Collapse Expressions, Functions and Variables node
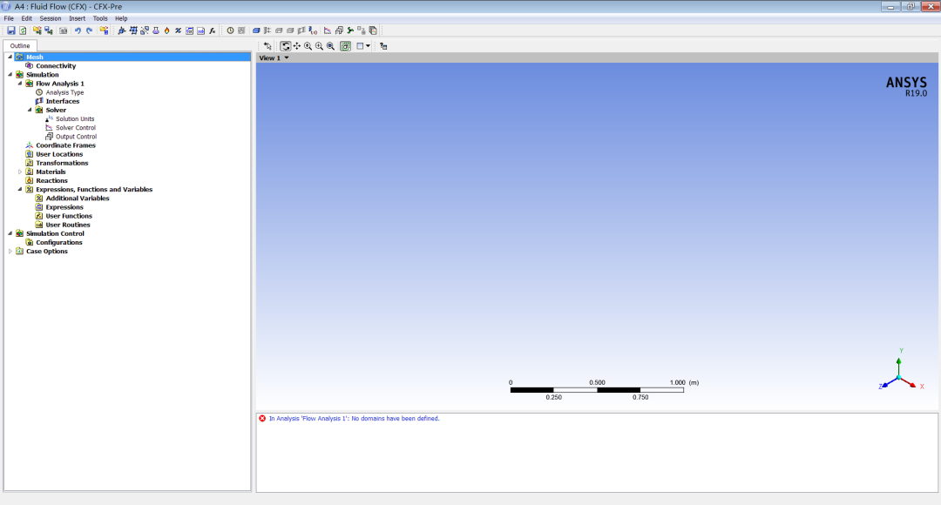The height and width of the screenshot is (505, 941). tap(20, 189)
